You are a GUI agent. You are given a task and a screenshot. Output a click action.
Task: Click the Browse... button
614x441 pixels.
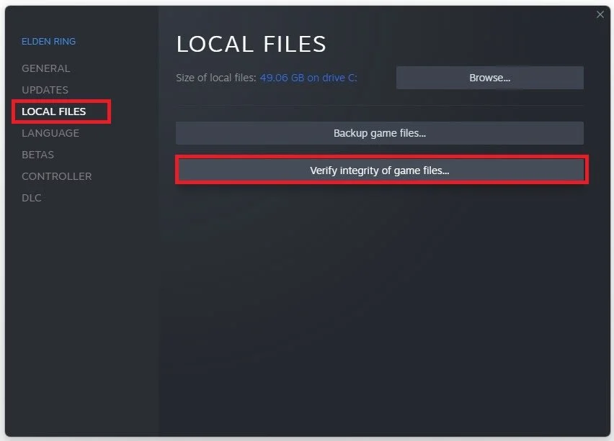pyautogui.click(x=490, y=78)
